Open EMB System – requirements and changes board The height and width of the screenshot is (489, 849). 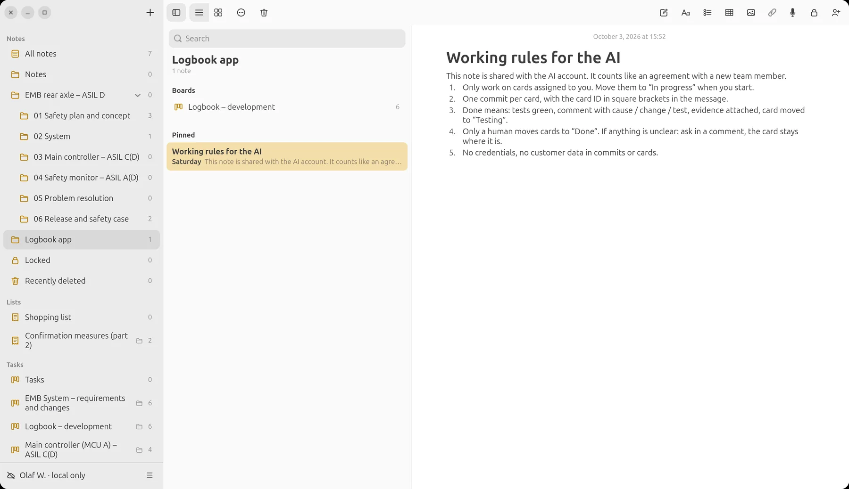[x=82, y=403]
